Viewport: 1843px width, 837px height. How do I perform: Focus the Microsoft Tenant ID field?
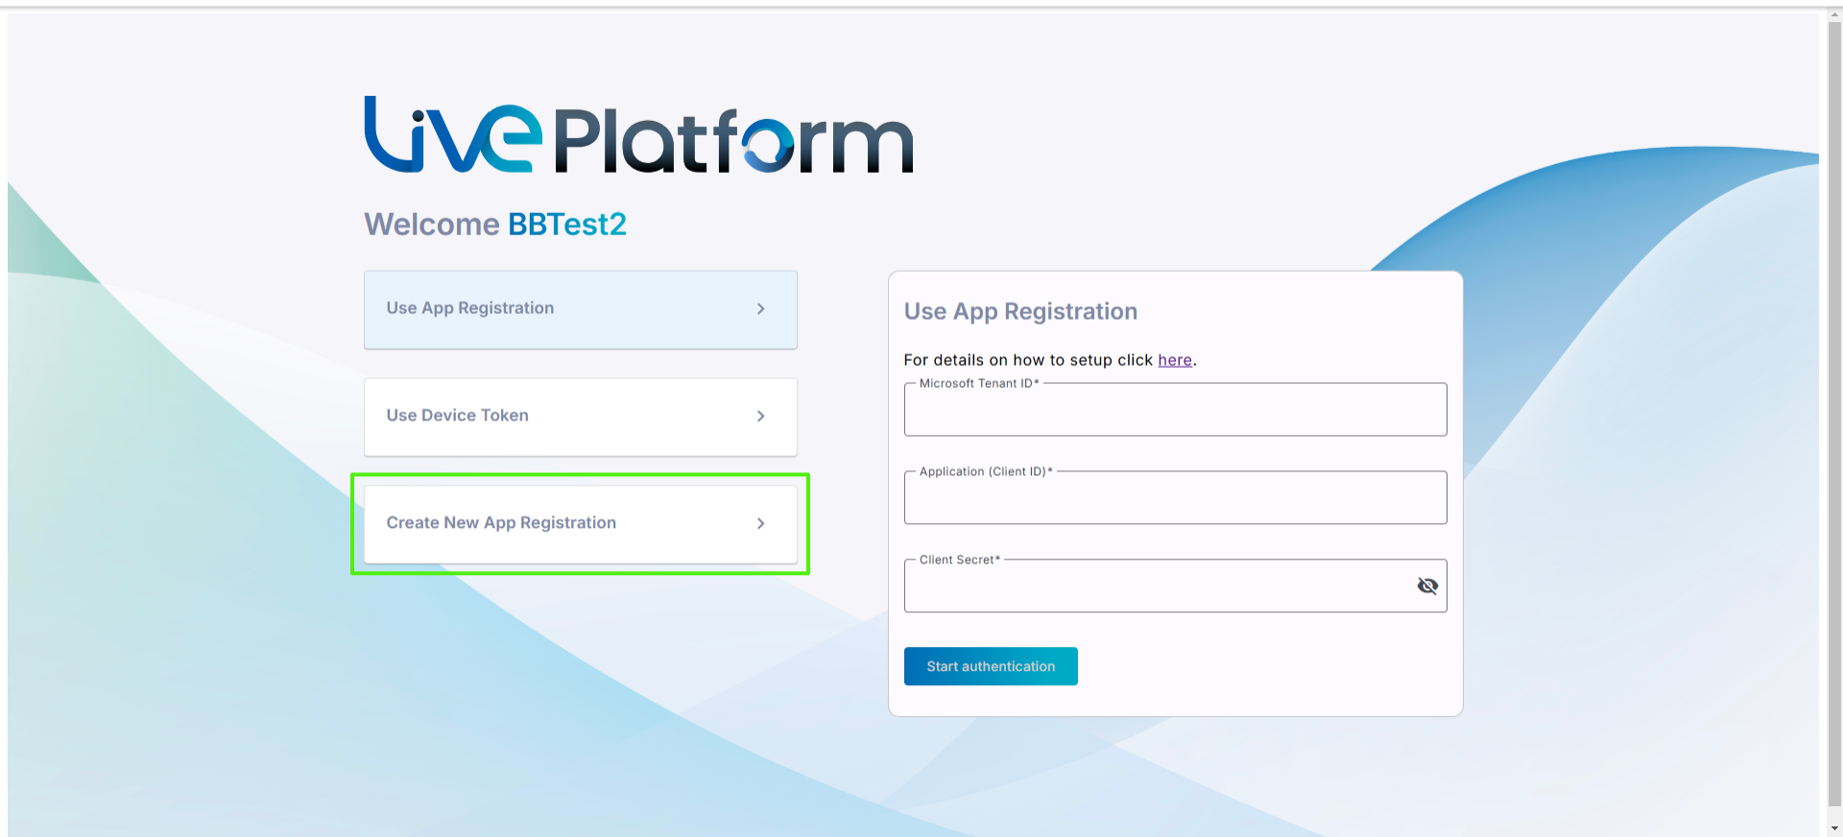[1174, 411]
